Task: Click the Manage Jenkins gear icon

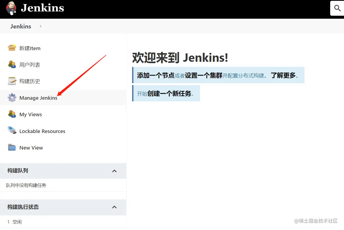Action: (x=12, y=98)
